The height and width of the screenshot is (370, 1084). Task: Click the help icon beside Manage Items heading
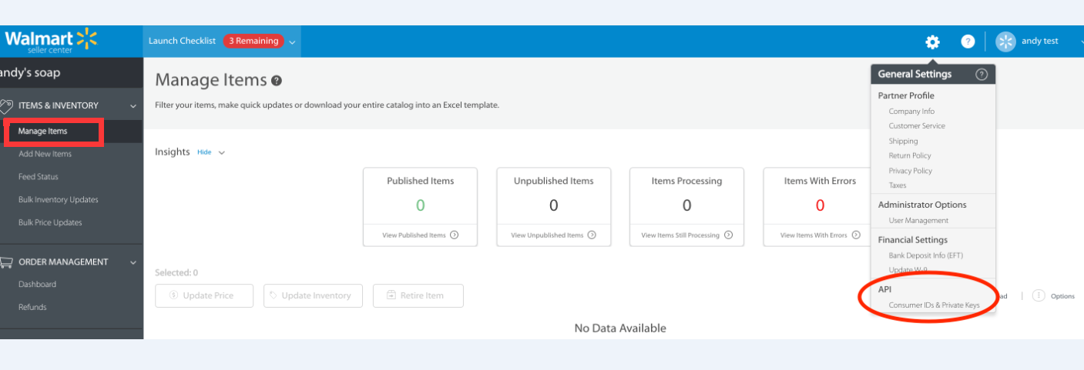pos(277,81)
